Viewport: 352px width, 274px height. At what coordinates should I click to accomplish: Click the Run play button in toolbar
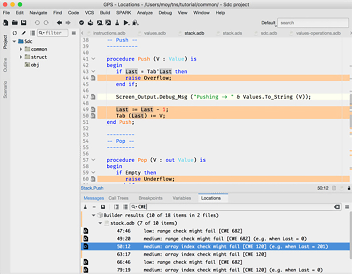point(126,23)
